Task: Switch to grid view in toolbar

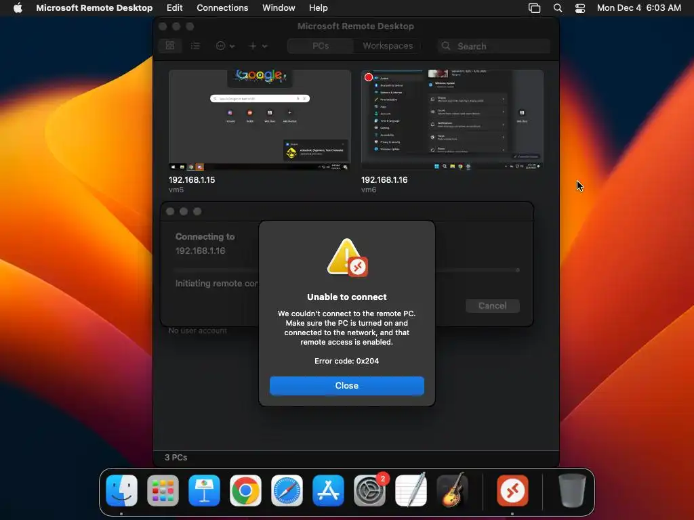Action: click(170, 45)
